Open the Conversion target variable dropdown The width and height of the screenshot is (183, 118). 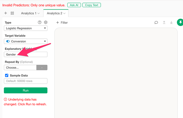(x=26, y=41)
